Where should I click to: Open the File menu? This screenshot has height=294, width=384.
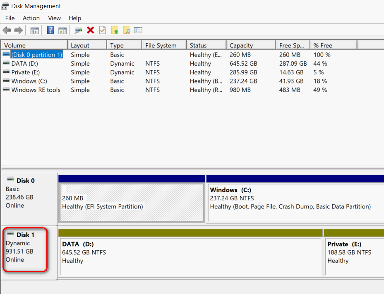[x=10, y=18]
